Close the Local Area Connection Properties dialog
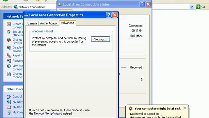The height and width of the screenshot is (118, 209). (x=115, y=15)
